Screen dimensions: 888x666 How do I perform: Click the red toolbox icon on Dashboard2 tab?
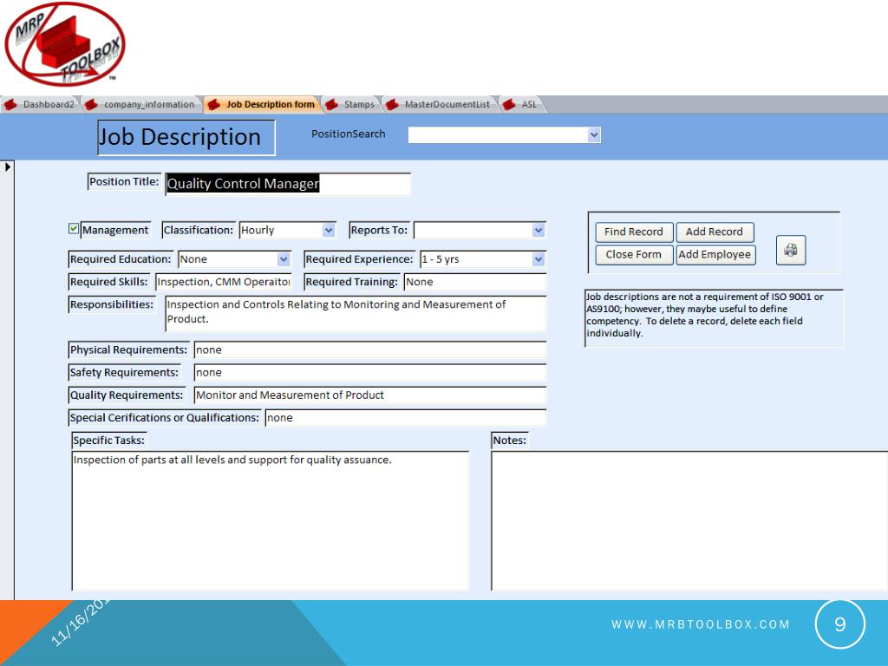coord(10,104)
